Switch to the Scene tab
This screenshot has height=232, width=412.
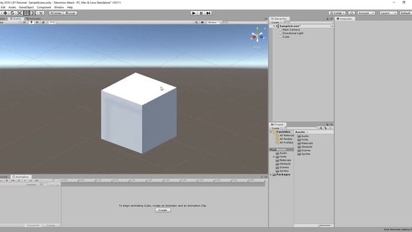(x=15, y=19)
